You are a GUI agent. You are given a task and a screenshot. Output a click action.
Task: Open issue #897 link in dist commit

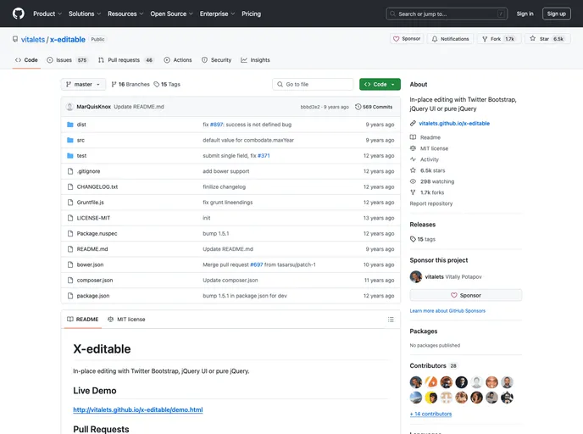(x=216, y=125)
